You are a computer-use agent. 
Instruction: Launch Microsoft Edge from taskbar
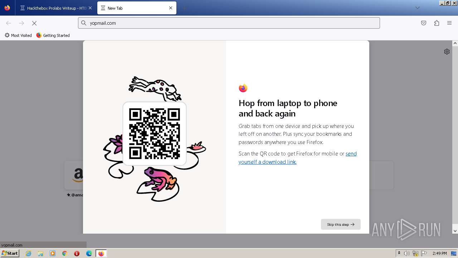pos(89,253)
